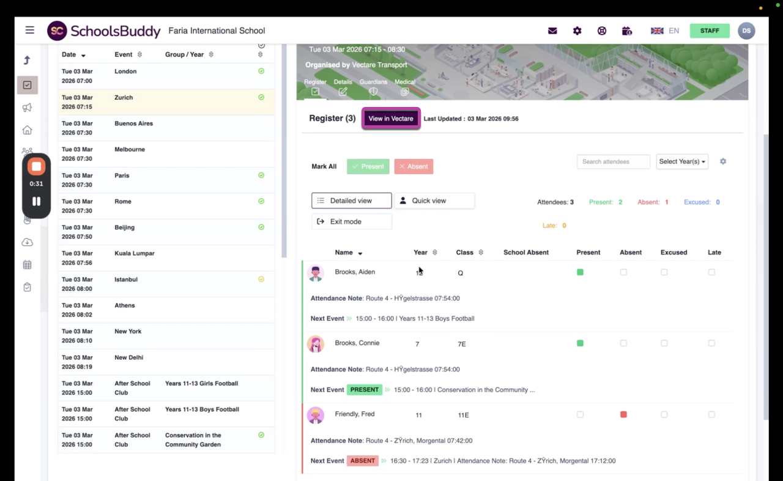Open the settings gear in the top bar
783x481 pixels.
[x=577, y=30]
